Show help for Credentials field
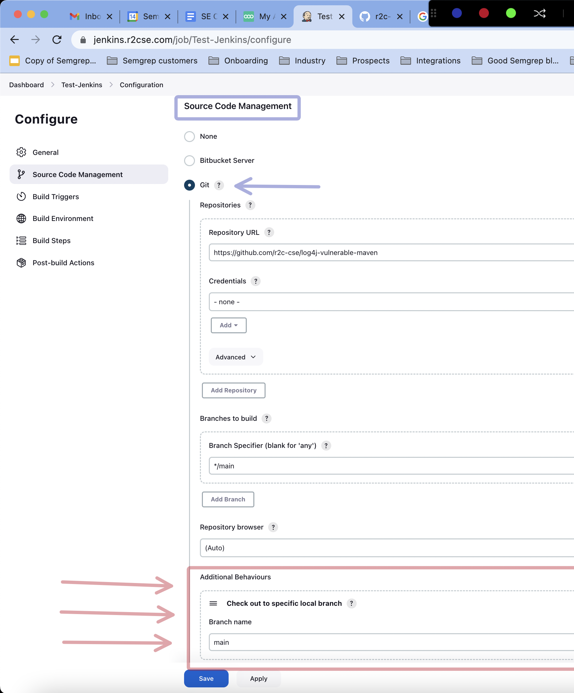The width and height of the screenshot is (574, 693). tap(255, 281)
